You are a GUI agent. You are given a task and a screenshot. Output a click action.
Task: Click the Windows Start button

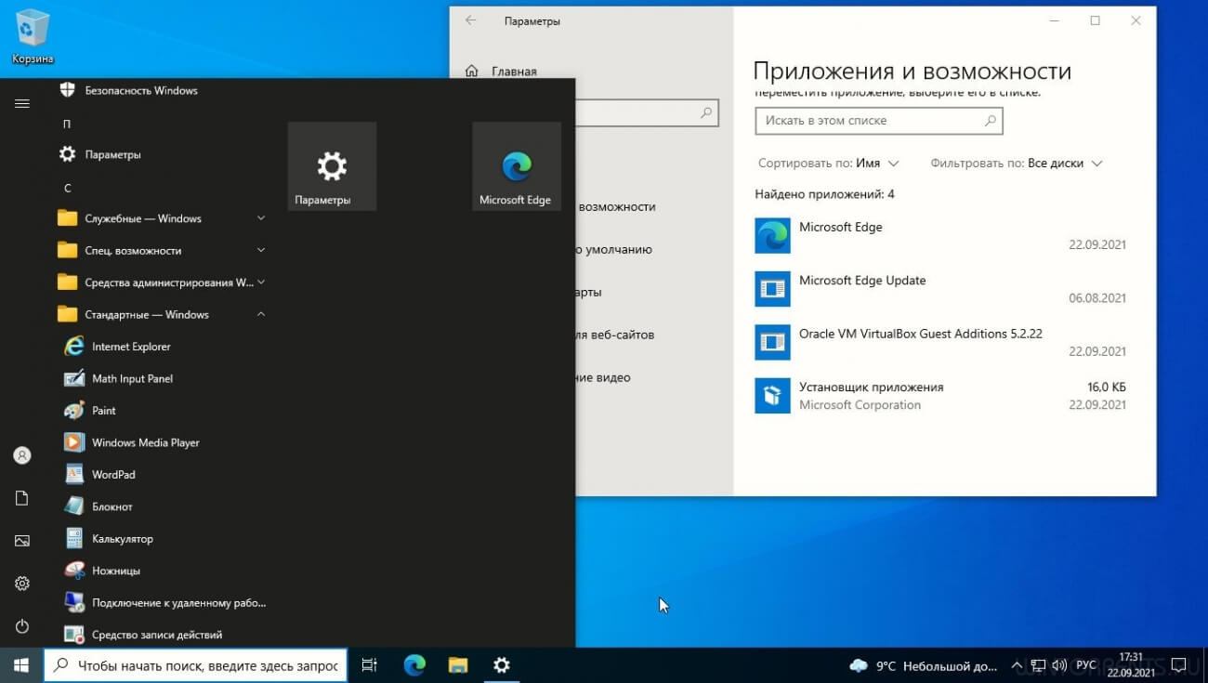pyautogui.click(x=21, y=665)
